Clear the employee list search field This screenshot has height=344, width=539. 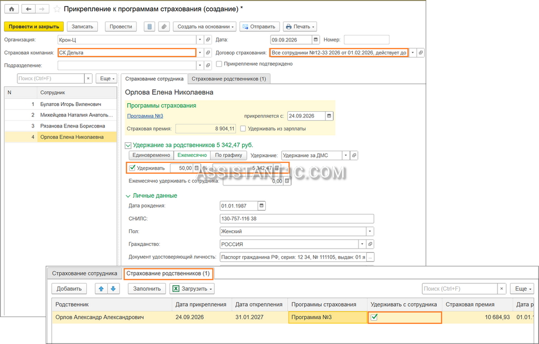click(88, 78)
